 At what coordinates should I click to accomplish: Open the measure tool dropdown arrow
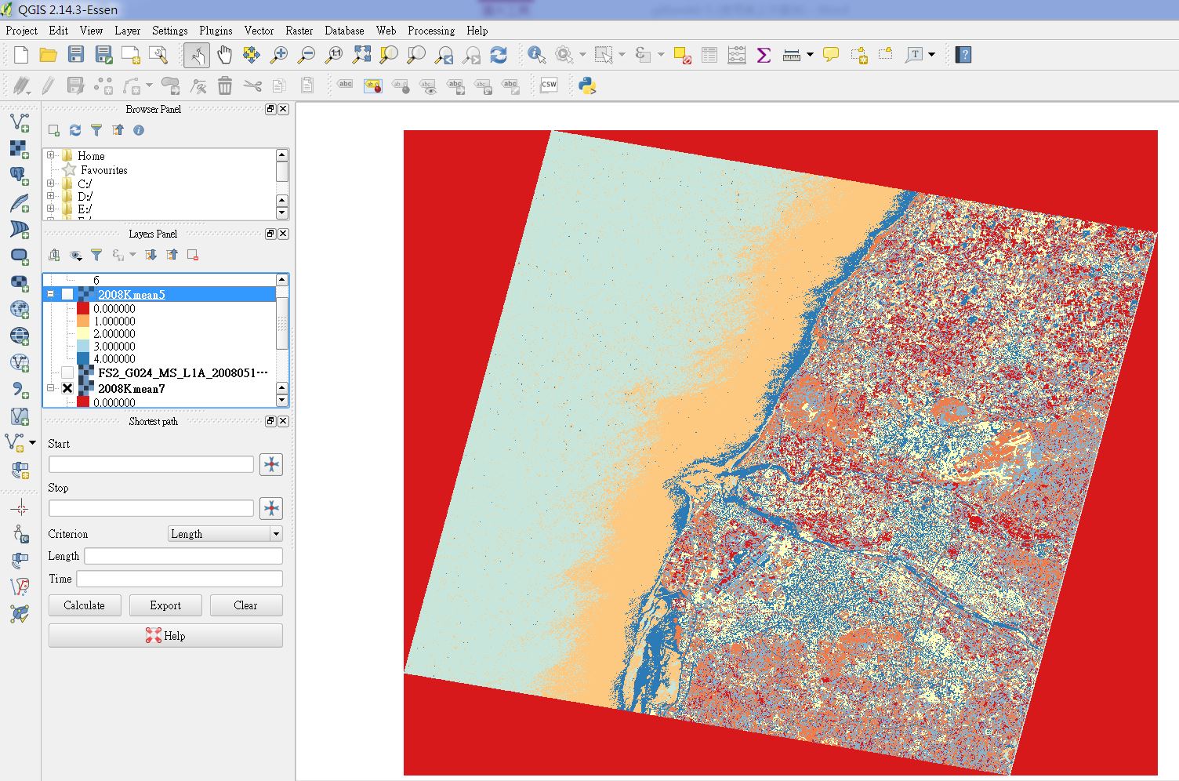(810, 55)
